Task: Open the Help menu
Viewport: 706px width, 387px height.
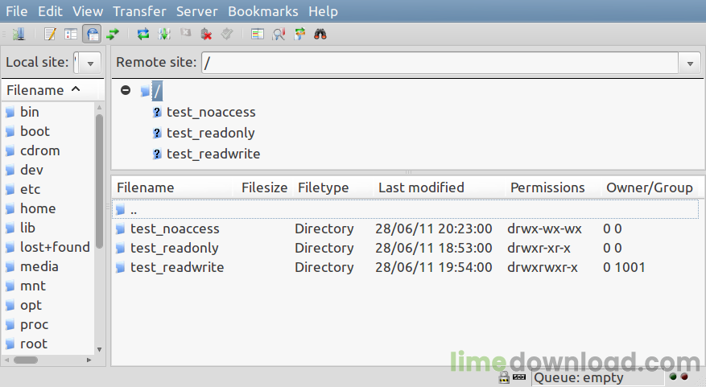Action: pyautogui.click(x=323, y=11)
